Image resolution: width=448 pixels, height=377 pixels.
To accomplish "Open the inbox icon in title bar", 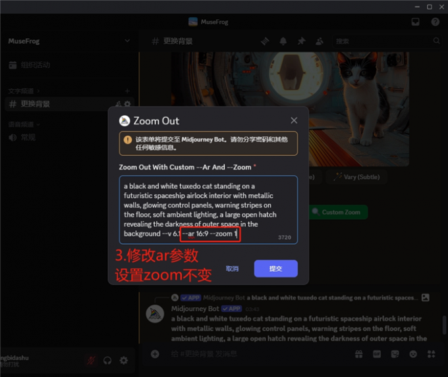I will (x=416, y=22).
